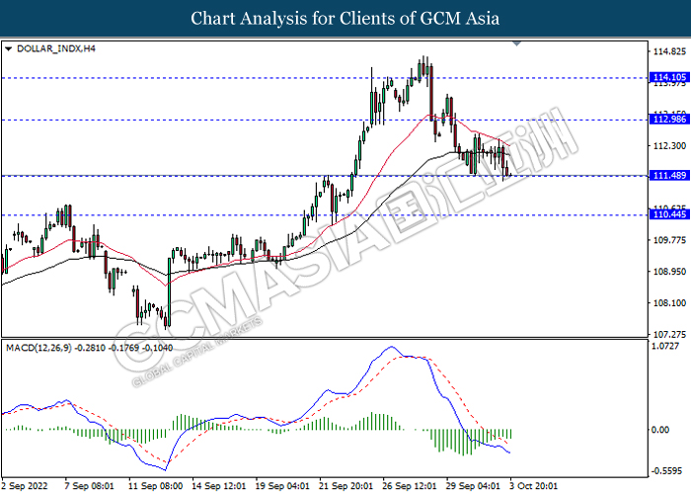
Task: Click the 114.825 price axis value
Action: 669,52
